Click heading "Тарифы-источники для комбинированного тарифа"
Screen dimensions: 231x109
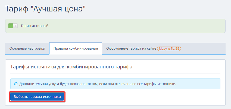point(71,67)
